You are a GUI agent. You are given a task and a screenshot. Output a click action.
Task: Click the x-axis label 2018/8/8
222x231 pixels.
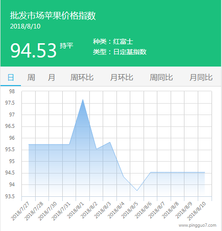pos(170,210)
